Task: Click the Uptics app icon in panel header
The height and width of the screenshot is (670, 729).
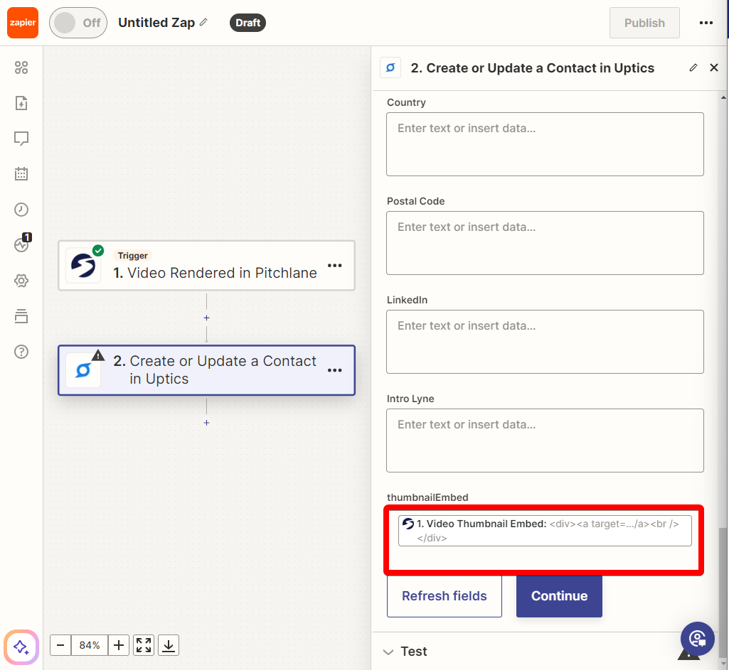Action: click(390, 67)
